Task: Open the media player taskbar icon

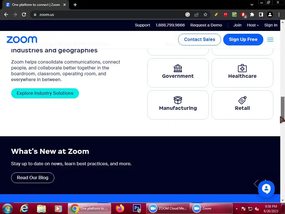Action: 58,208
